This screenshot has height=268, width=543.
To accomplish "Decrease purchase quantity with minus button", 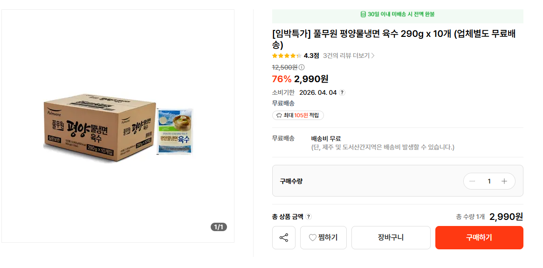I will pyautogui.click(x=472, y=181).
